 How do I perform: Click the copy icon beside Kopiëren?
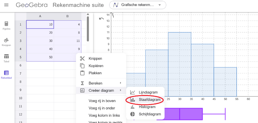[x=82, y=66]
